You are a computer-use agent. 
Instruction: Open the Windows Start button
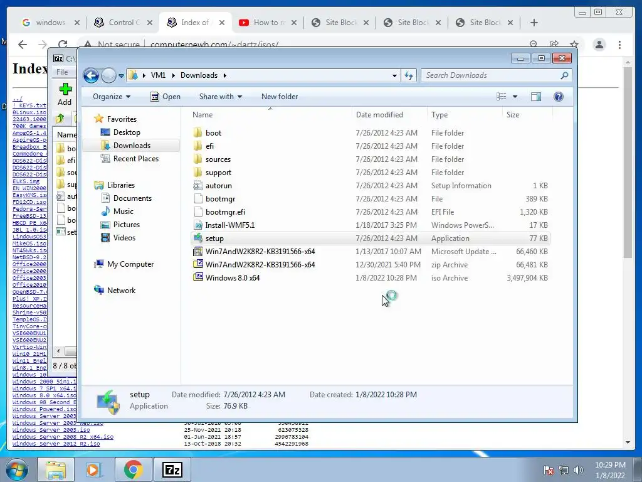16,469
